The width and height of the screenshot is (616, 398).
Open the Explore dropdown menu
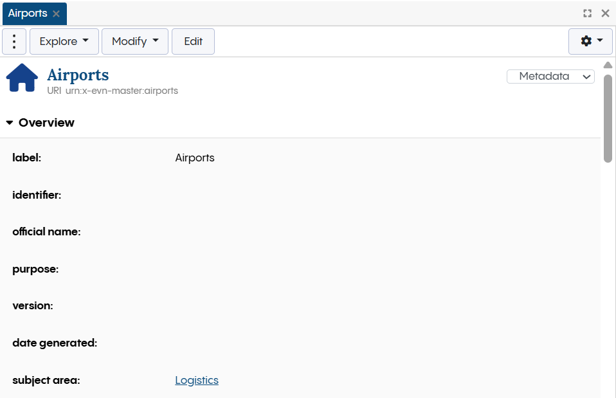point(64,41)
